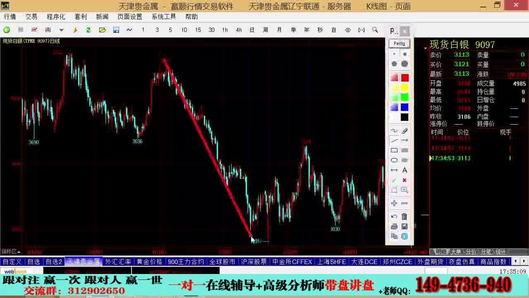Open the 页面设置 menu
The image size is (529, 298).
(x=130, y=16)
